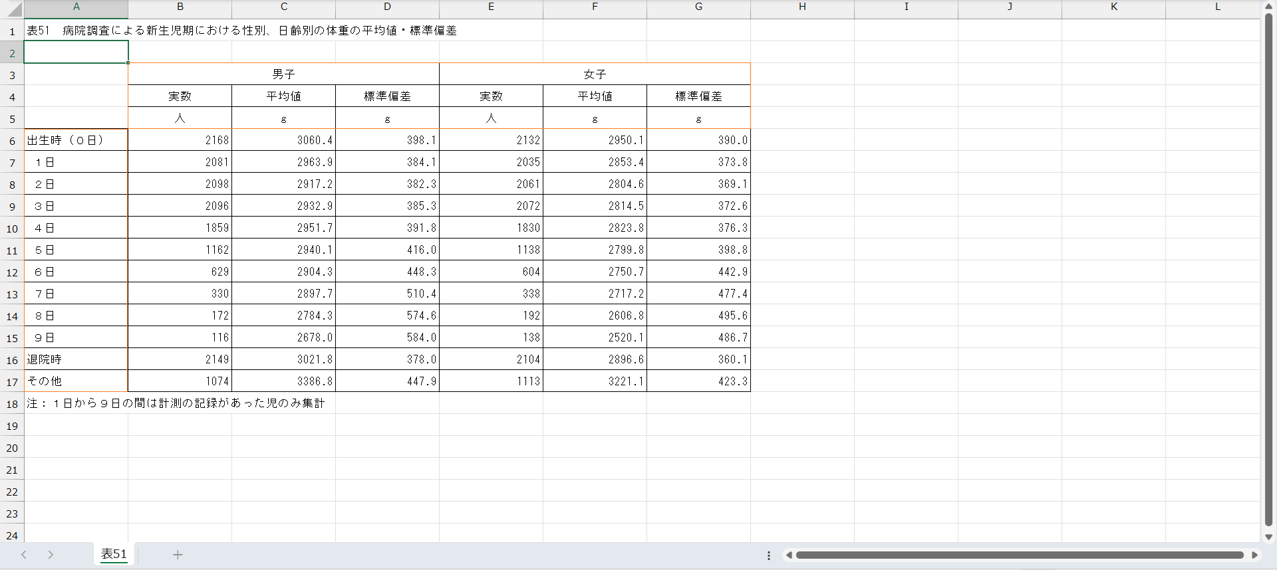Click the horizontal scrollbar left arrow

(x=789, y=555)
